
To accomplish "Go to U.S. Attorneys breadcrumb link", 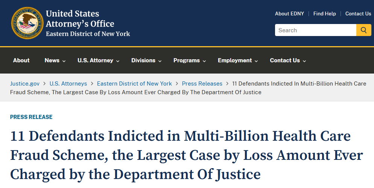I will point(68,84).
